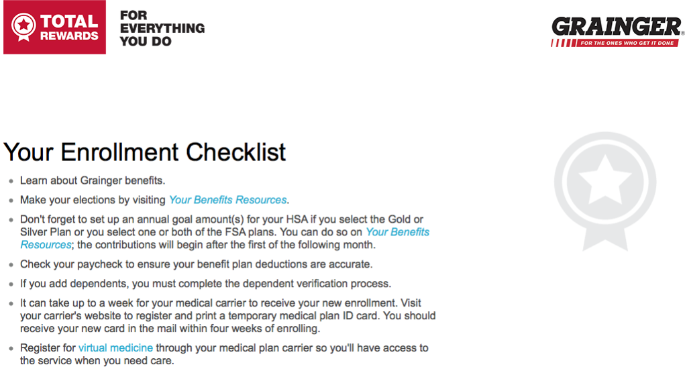Click the "Make your elections by visiting" text
The height and width of the screenshot is (377, 687).
(93, 200)
